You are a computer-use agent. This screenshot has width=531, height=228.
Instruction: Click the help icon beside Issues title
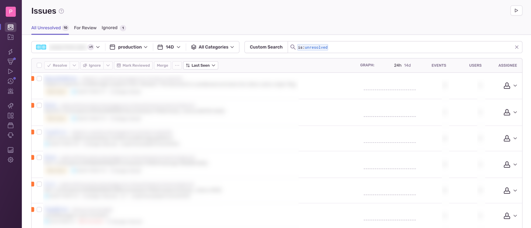(x=62, y=11)
